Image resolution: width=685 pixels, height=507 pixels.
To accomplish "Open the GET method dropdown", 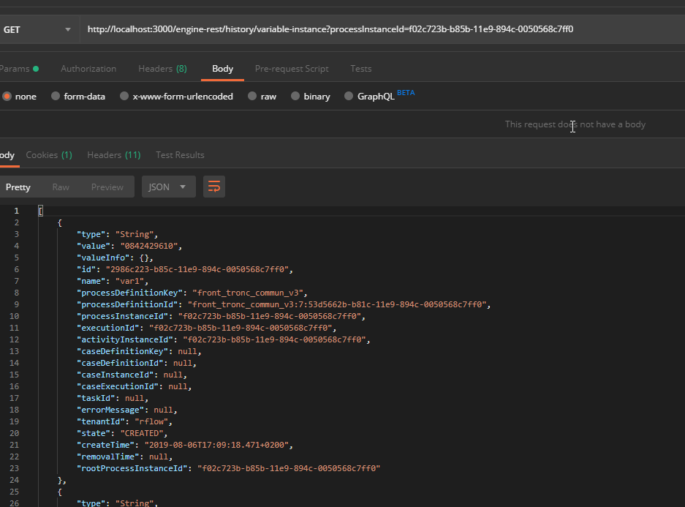I will tap(38, 29).
